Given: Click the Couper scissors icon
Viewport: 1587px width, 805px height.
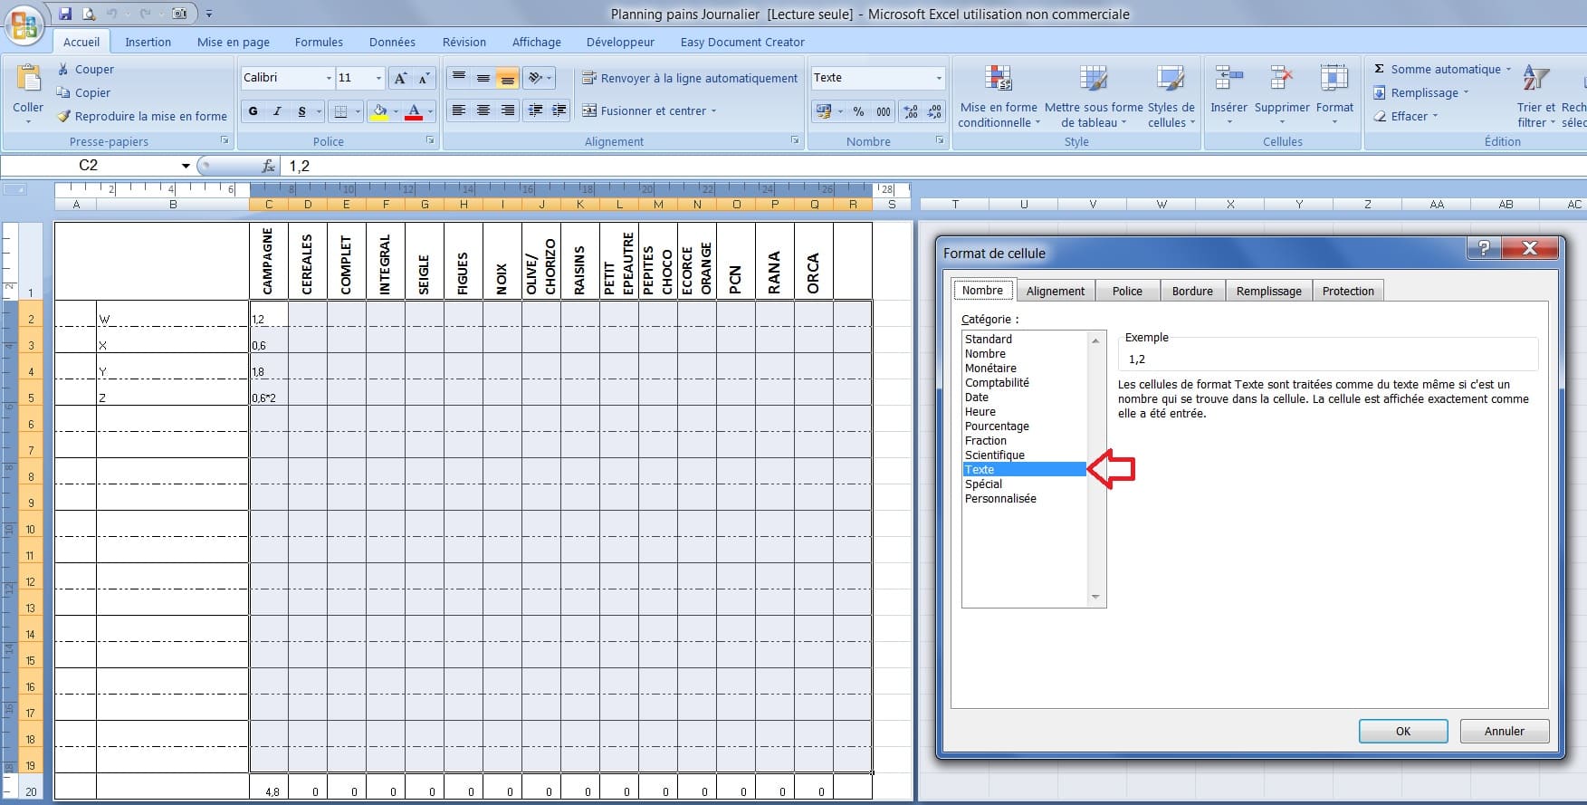Looking at the screenshot, I should (x=63, y=69).
